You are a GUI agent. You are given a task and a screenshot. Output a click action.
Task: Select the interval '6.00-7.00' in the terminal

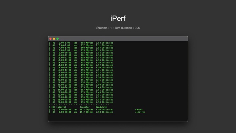(64, 45)
